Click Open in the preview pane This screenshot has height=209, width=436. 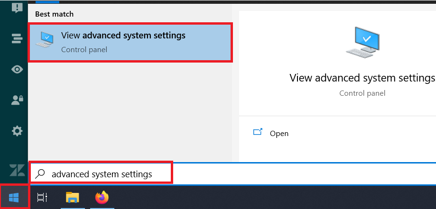pos(279,134)
